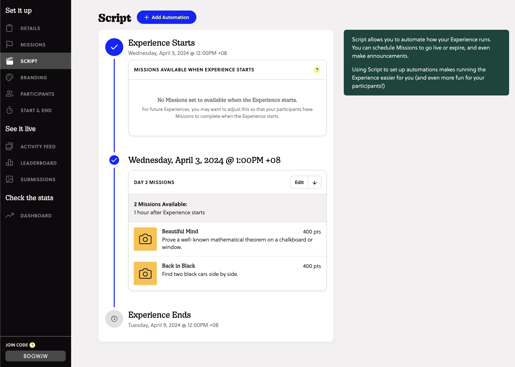Click the checkmark next to Experience Starts
Screen dimensions: 515x367
click(114, 47)
